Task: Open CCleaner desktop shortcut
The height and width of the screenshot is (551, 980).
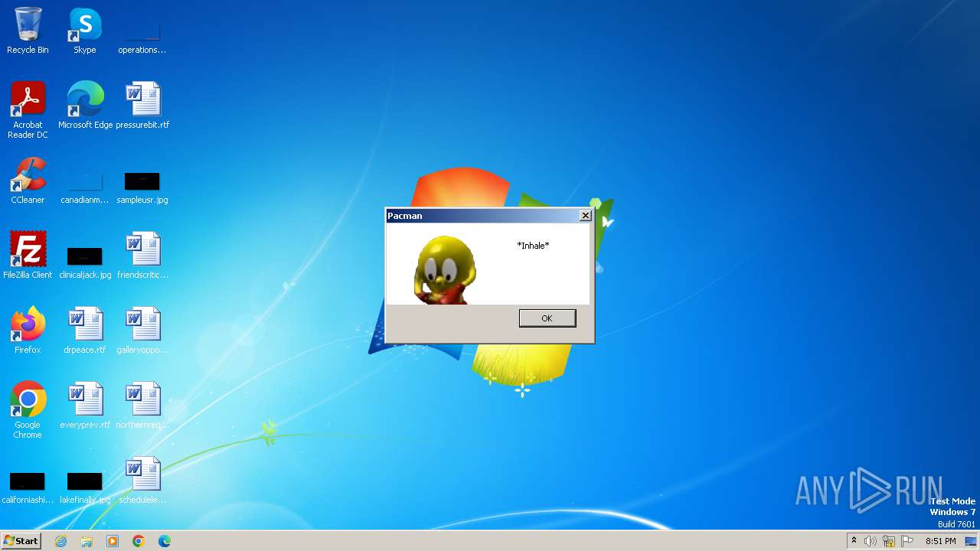Action: (28, 181)
